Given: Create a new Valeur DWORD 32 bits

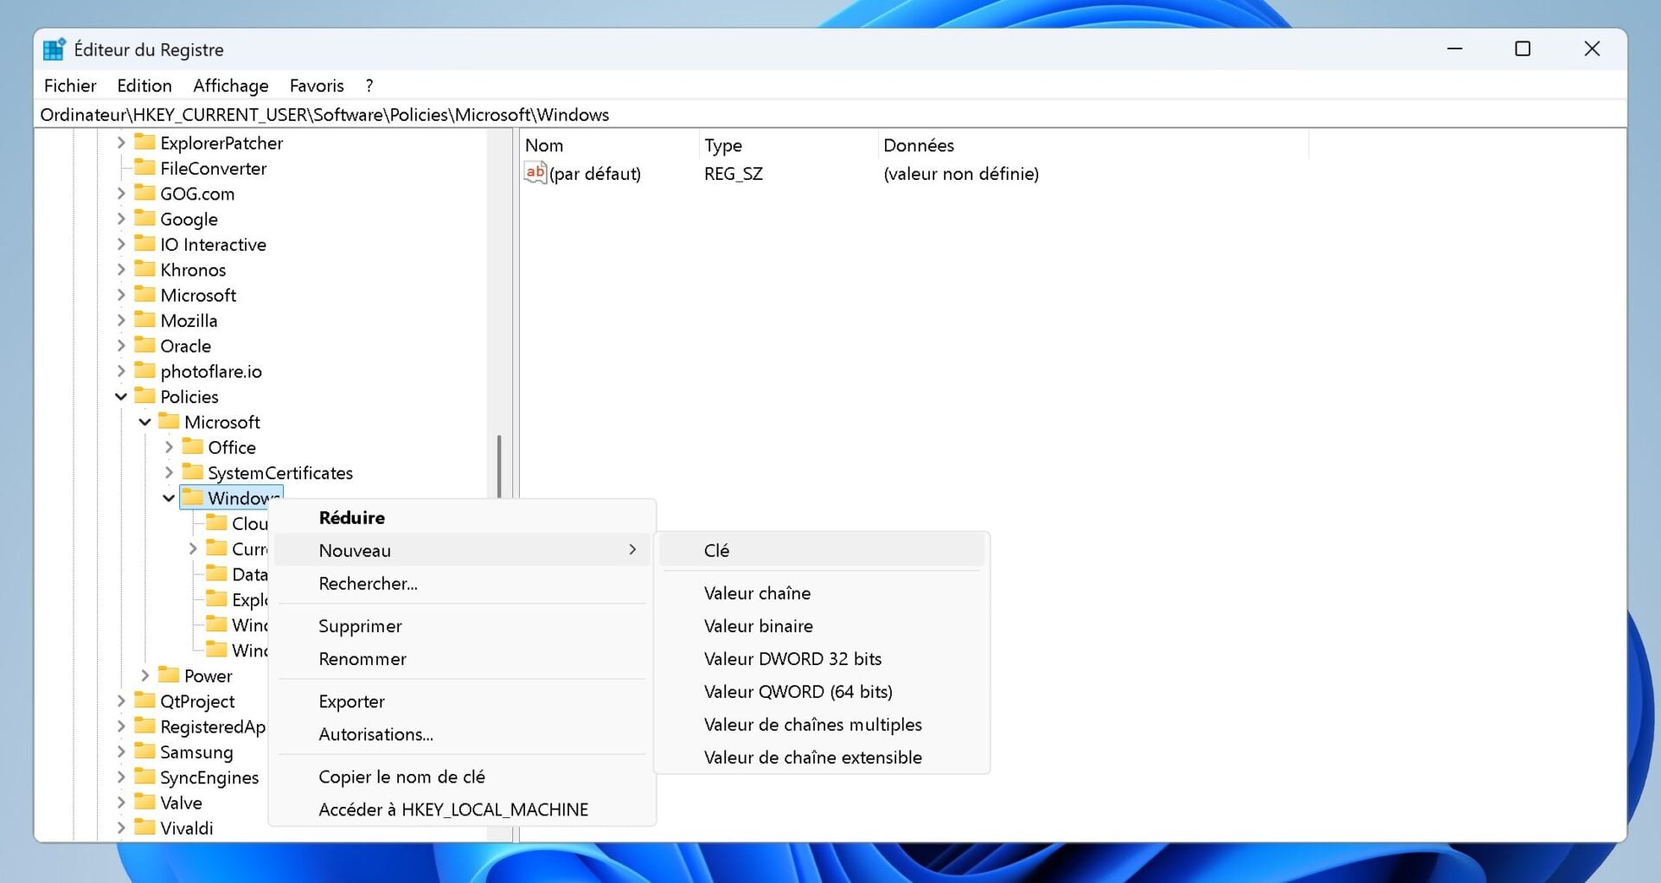Looking at the screenshot, I should point(822,658).
